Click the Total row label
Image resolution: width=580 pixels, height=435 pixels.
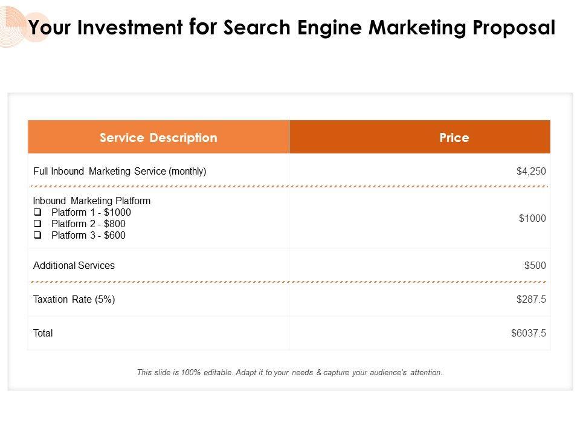[x=43, y=333]
